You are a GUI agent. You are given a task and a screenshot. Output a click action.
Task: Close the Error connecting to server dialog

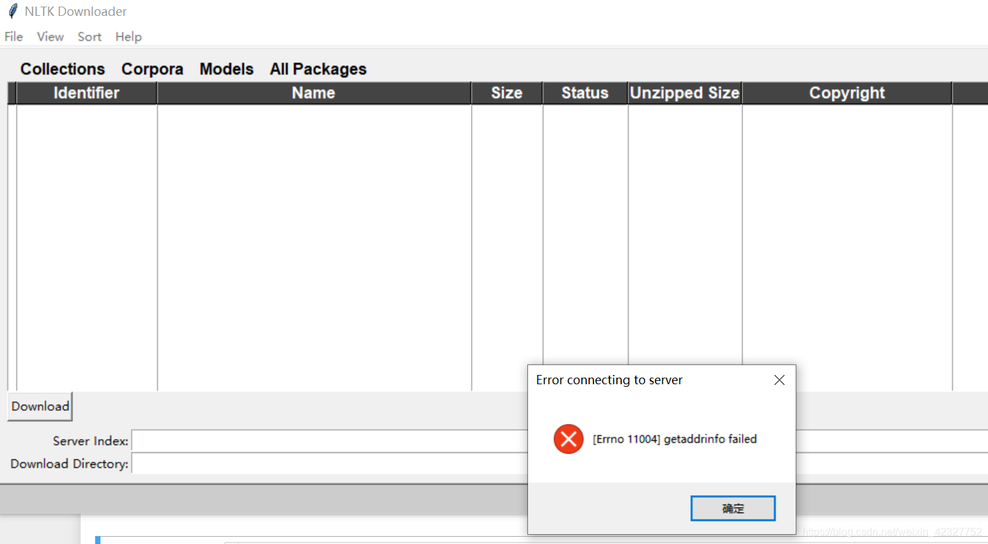coord(779,380)
